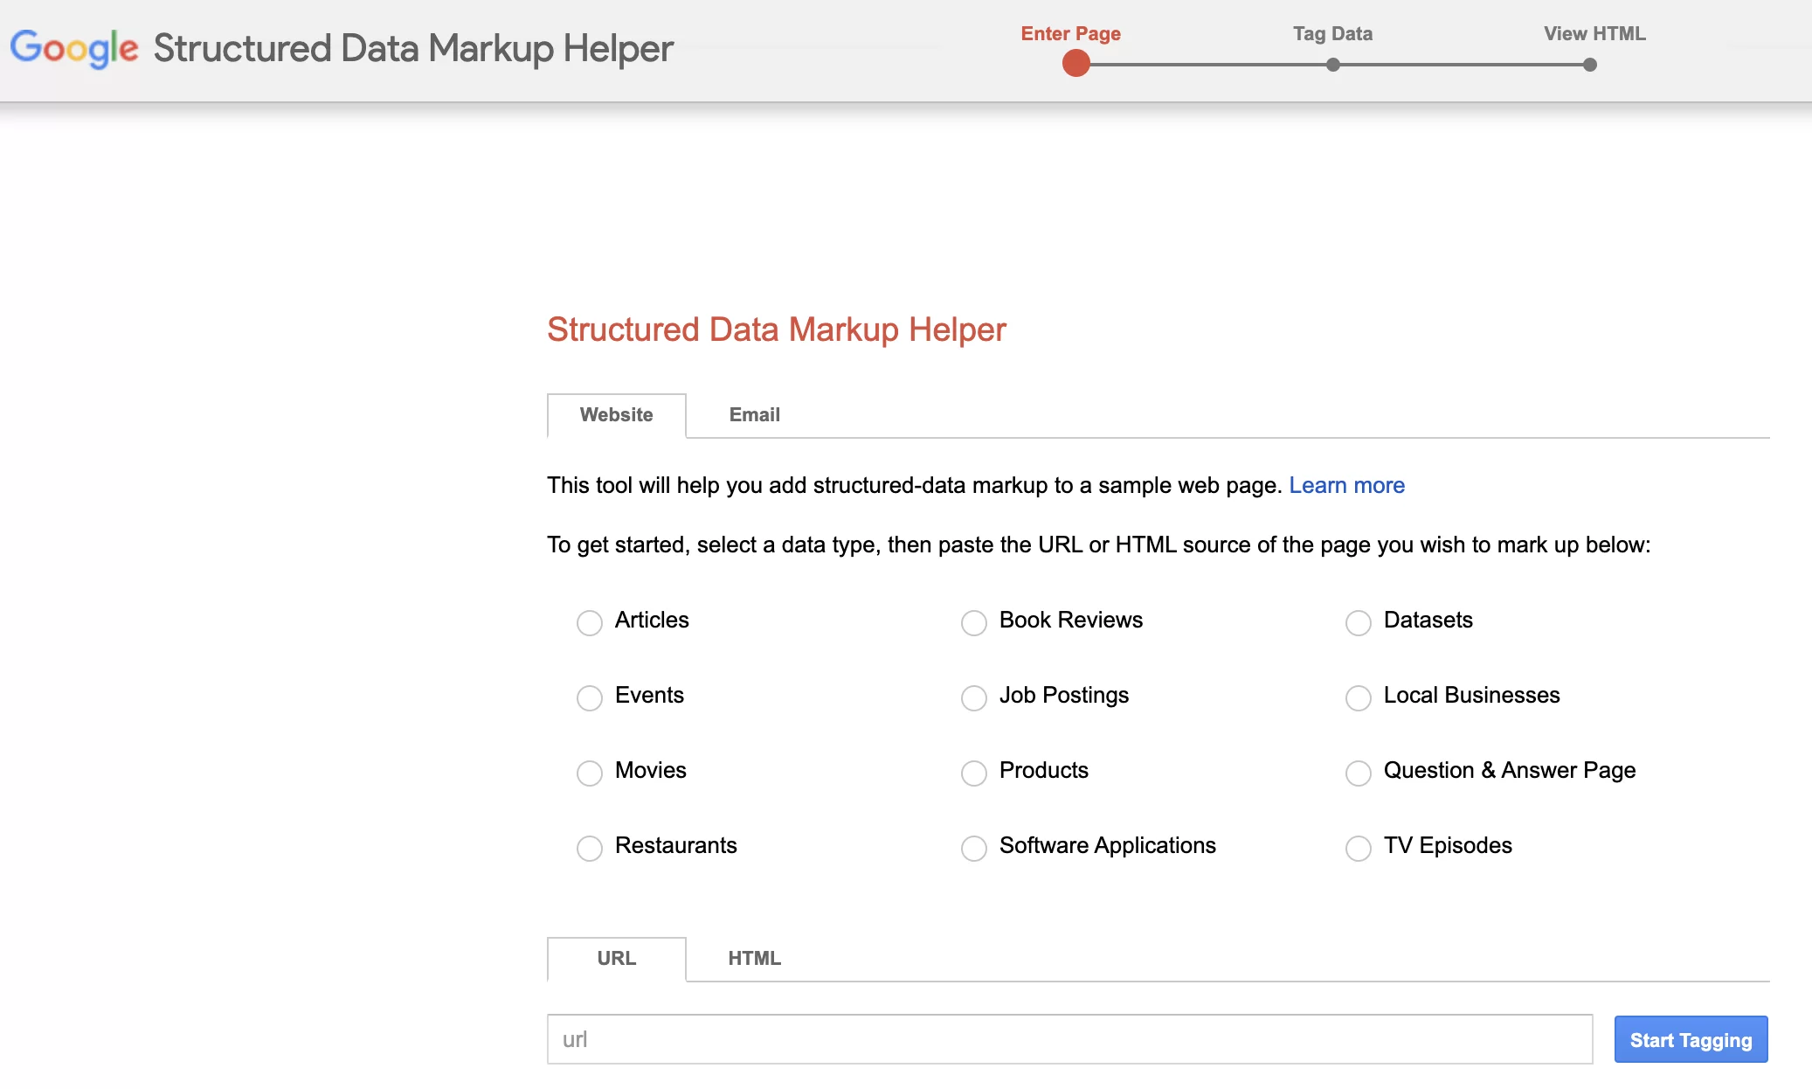Select the TV Episodes radio button
This screenshot has width=1812, height=1089.
(1359, 848)
